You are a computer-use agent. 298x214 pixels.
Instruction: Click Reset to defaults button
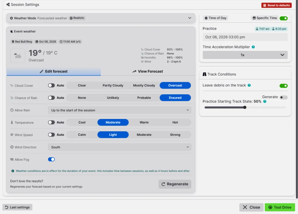[276, 5]
